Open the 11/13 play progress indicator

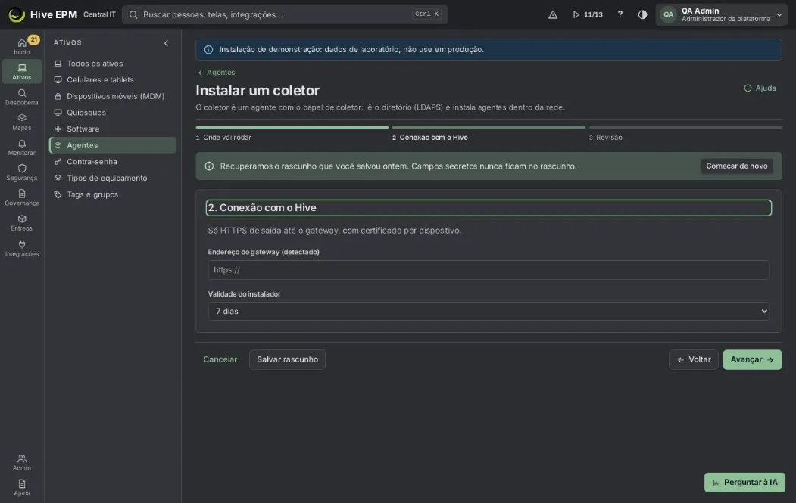coord(588,14)
